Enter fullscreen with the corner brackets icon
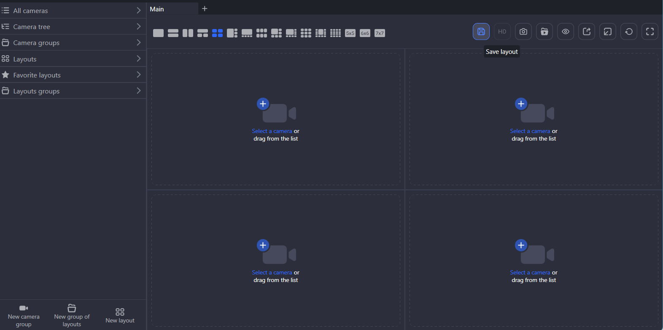The image size is (663, 330). 650,32
